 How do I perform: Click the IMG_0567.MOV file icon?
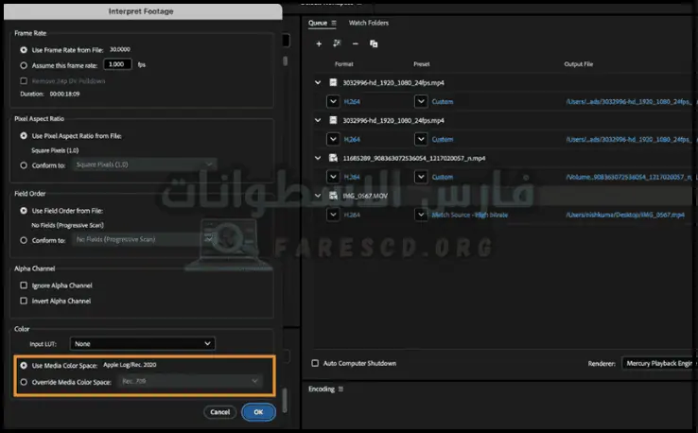point(333,196)
